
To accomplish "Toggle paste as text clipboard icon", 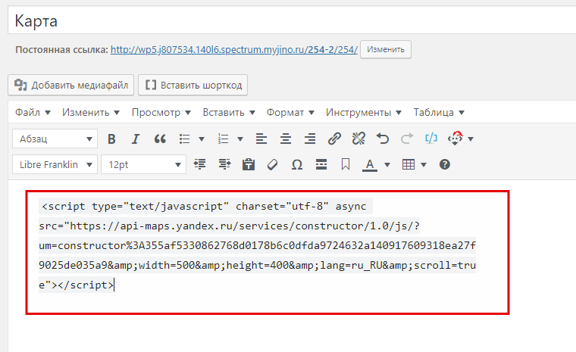I will pos(249,164).
